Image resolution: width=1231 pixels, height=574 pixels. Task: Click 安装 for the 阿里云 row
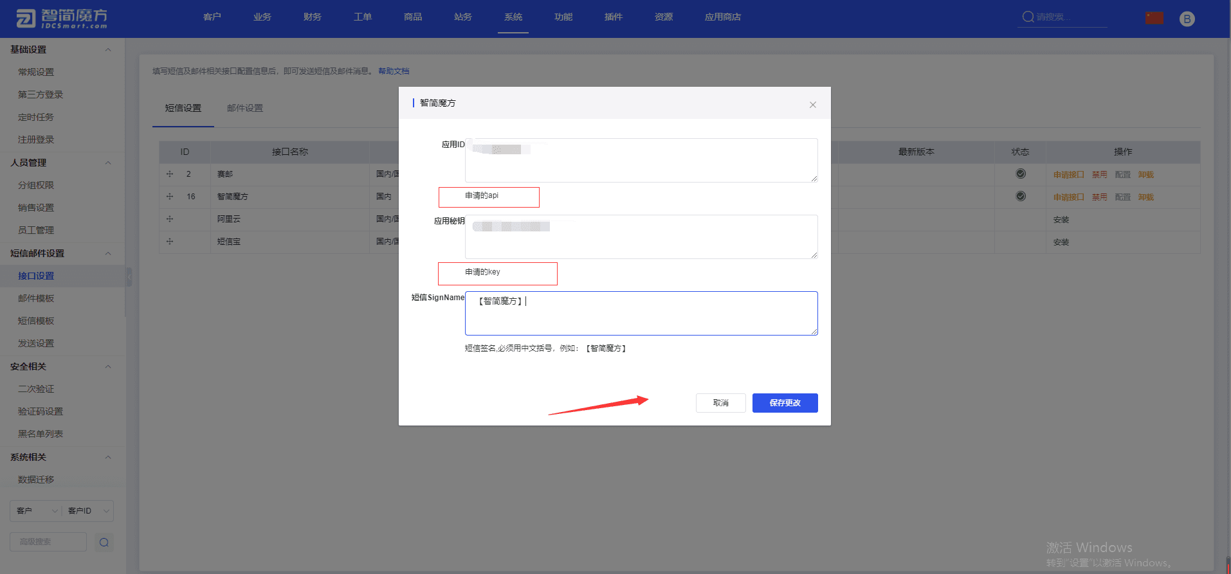pyautogui.click(x=1061, y=220)
